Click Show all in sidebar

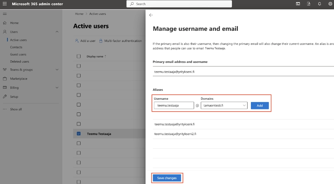tap(16, 109)
